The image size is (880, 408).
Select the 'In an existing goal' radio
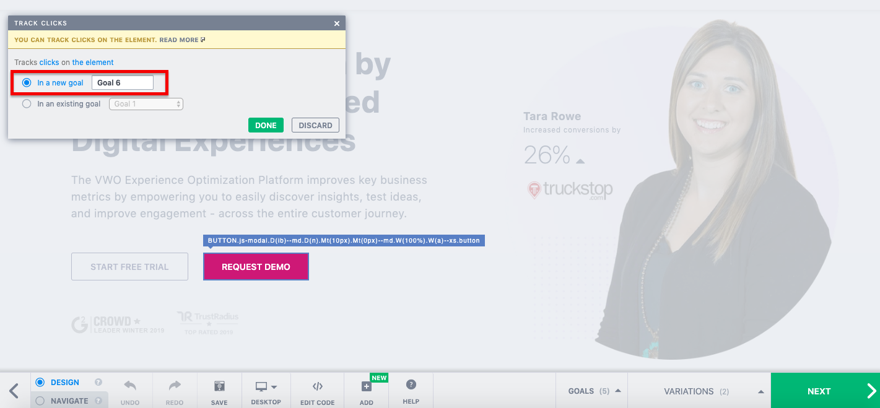point(27,104)
